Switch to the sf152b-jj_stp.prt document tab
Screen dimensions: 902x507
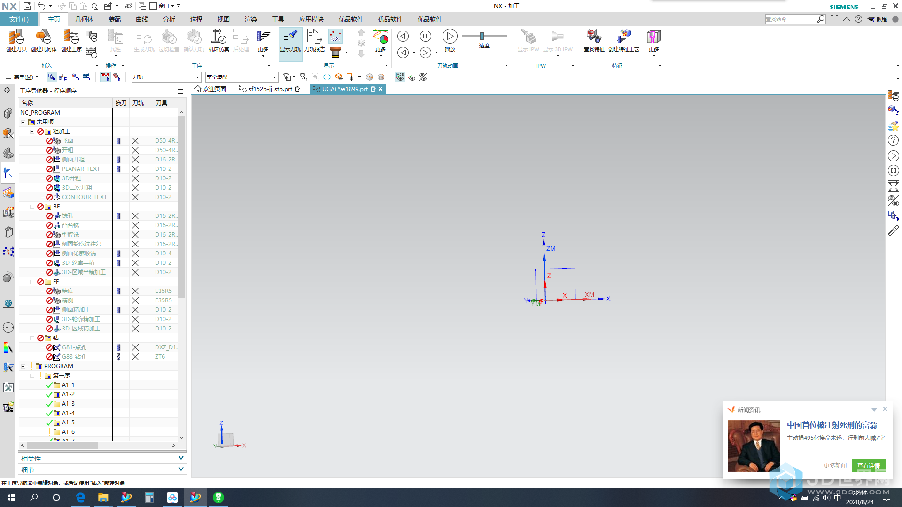[x=270, y=89]
